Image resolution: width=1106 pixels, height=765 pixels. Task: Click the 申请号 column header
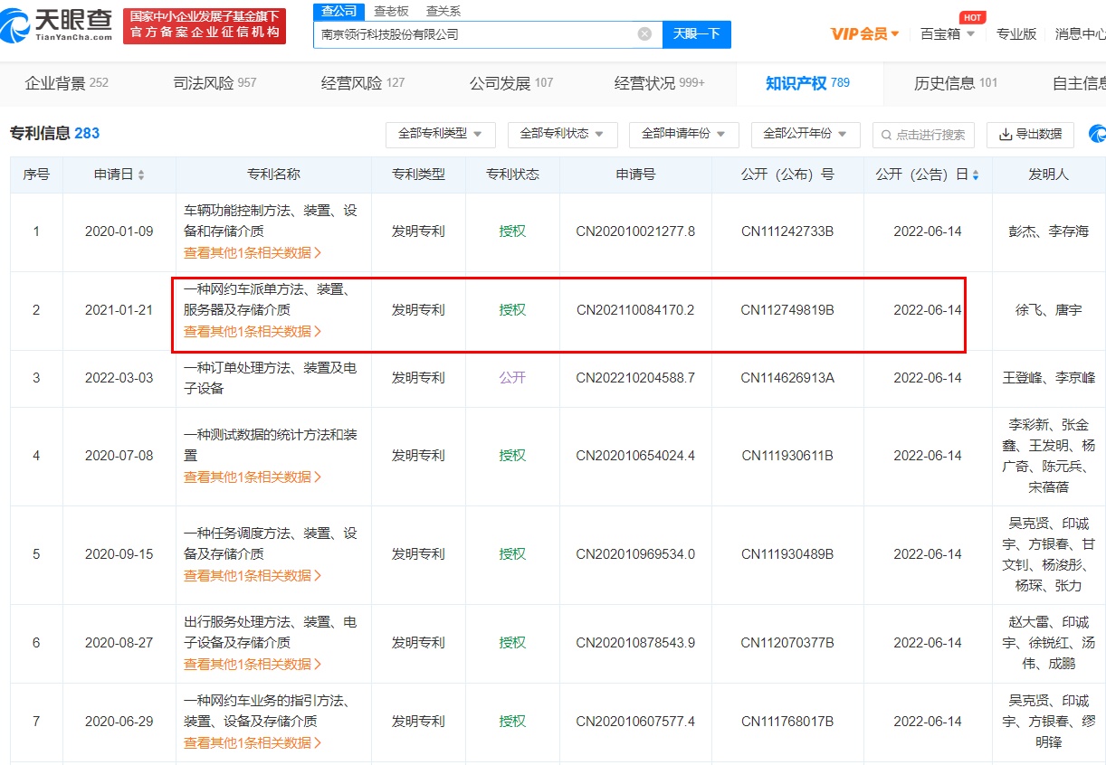click(x=635, y=175)
